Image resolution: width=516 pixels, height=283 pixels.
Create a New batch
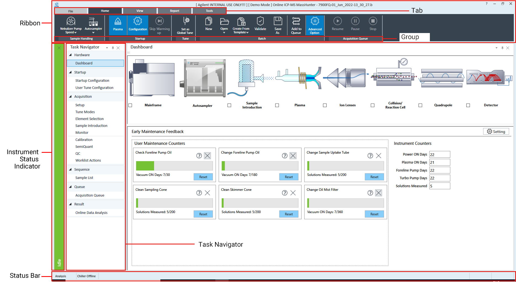point(209,21)
